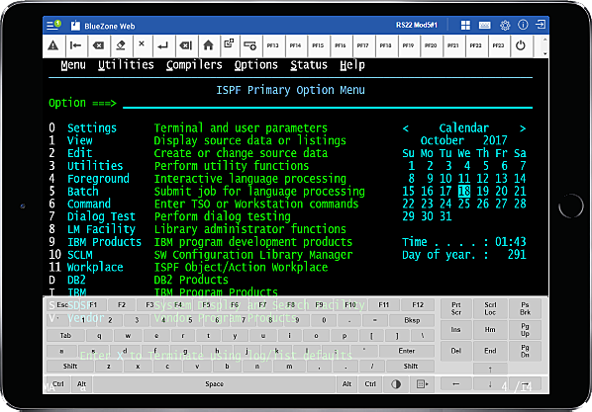Screen dimensions: 592x412
Task: Toggle the keyboard contrast half-circle icon
Action: click(396, 384)
